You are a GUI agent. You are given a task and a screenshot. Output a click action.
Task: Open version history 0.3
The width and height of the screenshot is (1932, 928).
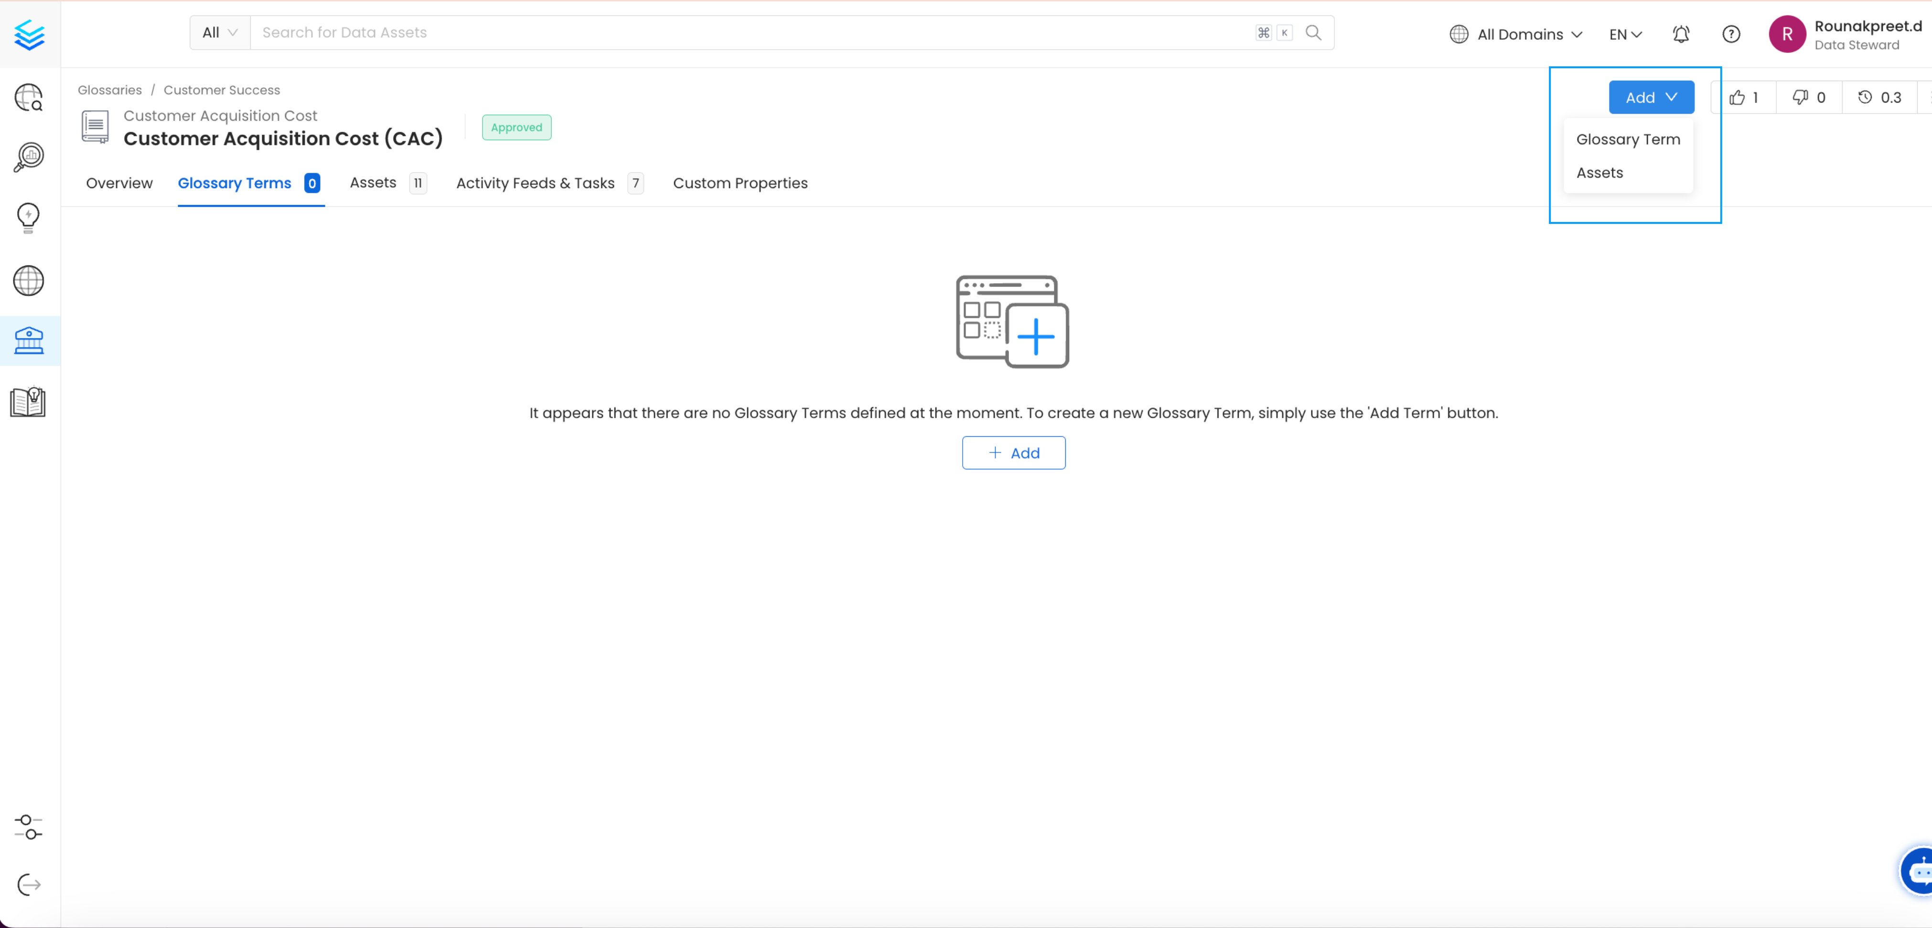pos(1879,97)
